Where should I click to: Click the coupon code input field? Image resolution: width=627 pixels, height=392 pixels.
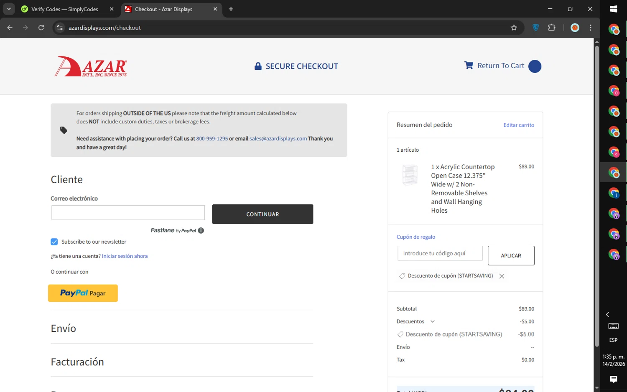point(440,253)
